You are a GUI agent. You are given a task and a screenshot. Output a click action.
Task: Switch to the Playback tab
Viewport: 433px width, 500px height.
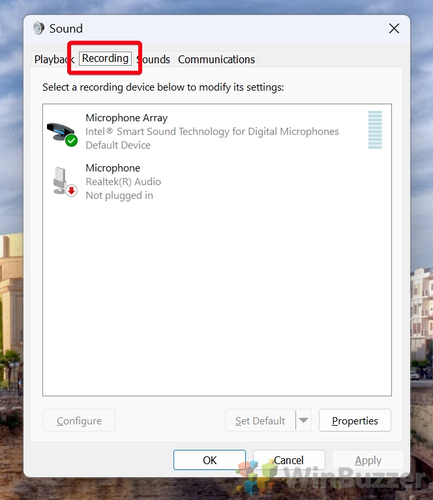pyautogui.click(x=54, y=59)
